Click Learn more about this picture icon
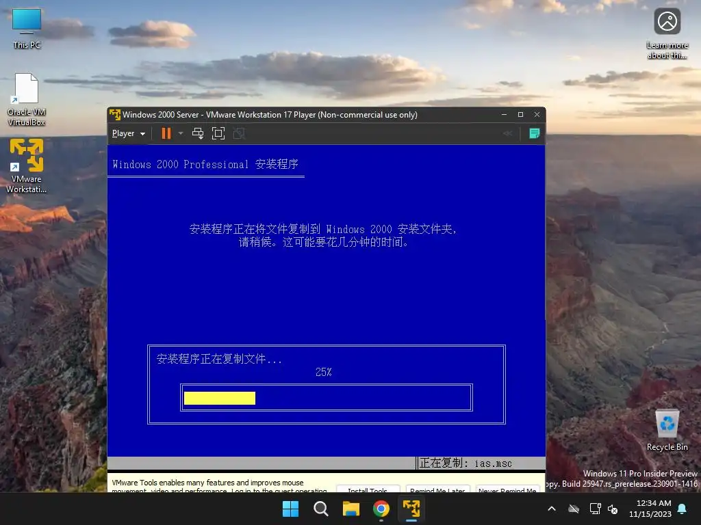The image size is (701, 525). pos(667,34)
